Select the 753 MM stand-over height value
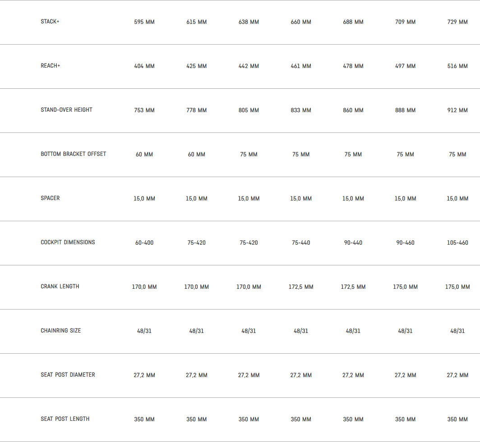The height and width of the screenshot is (442, 480). [144, 110]
